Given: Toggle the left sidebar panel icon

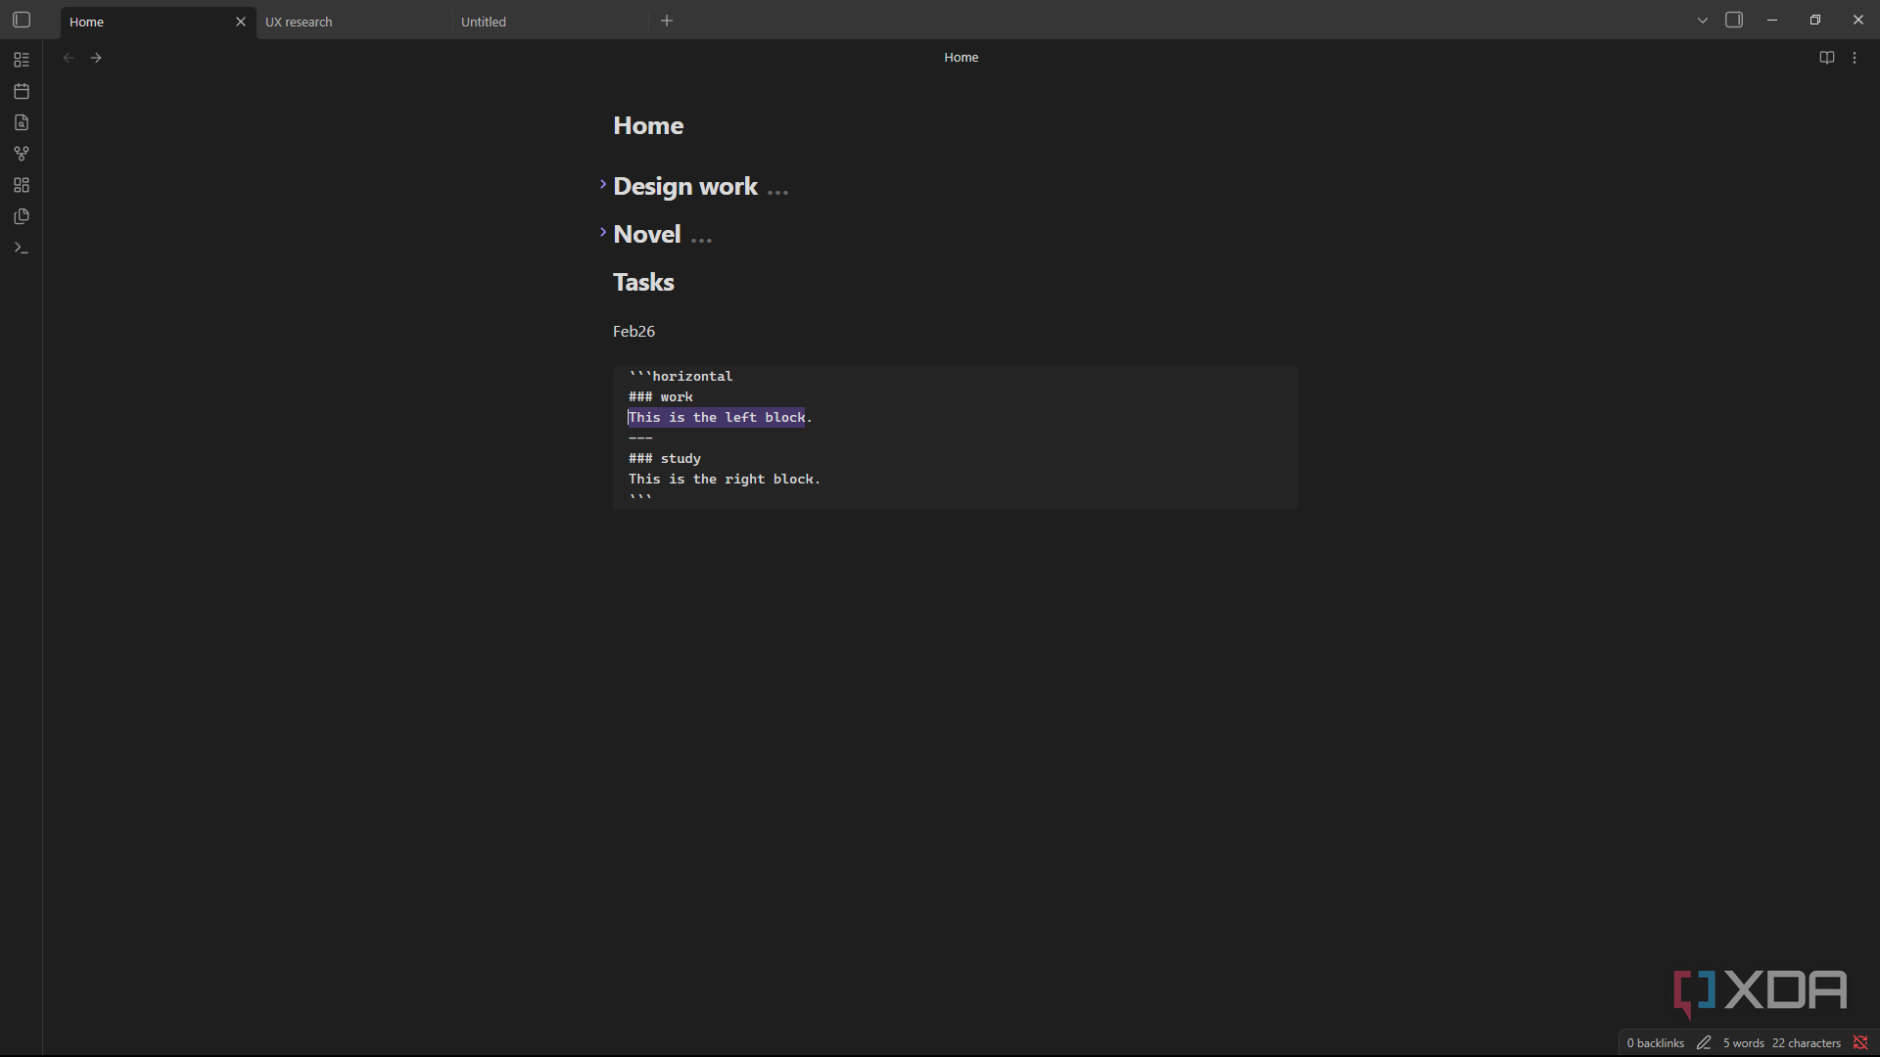Looking at the screenshot, I should 22,21.
